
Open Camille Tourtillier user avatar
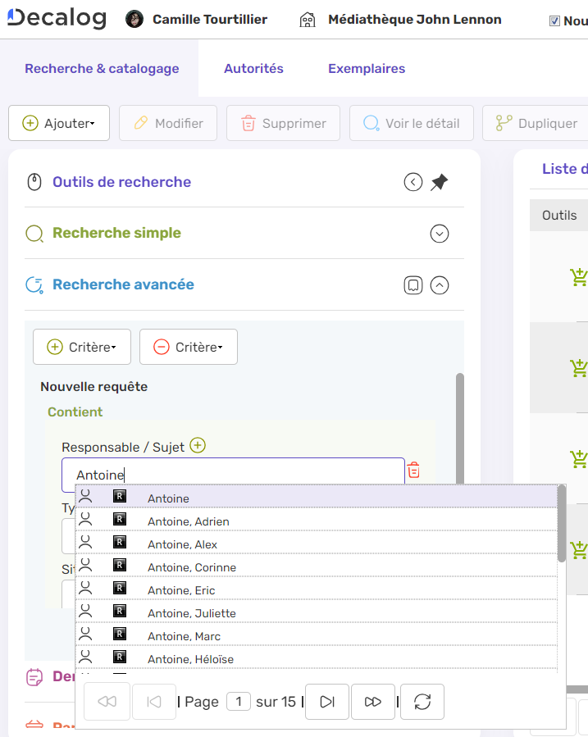tap(134, 20)
